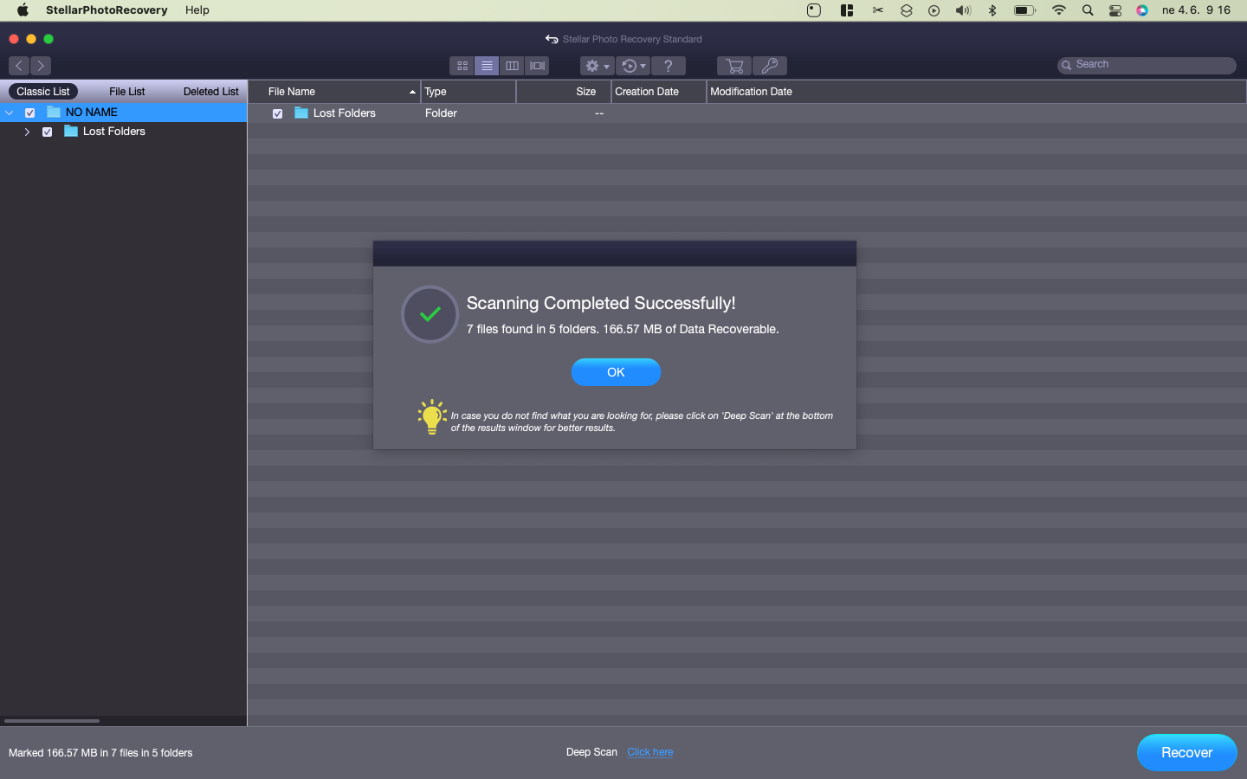The width and height of the screenshot is (1247, 779).
Task: Open the resume recovery clock menu
Action: (633, 66)
